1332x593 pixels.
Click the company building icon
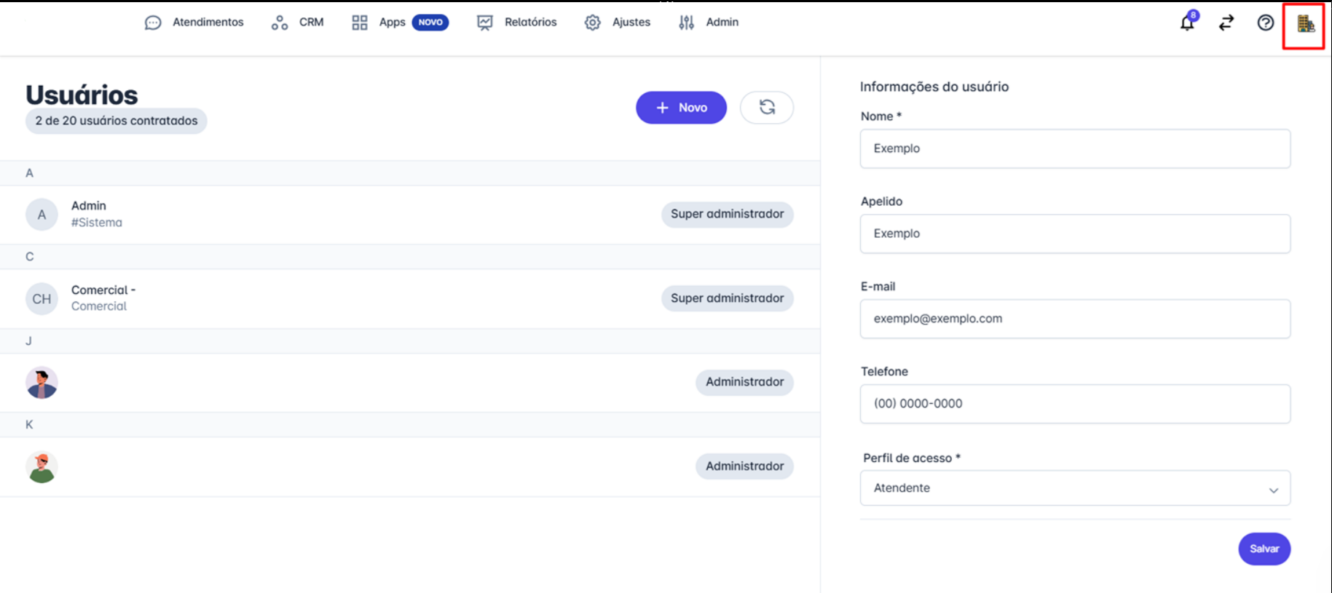(x=1304, y=24)
